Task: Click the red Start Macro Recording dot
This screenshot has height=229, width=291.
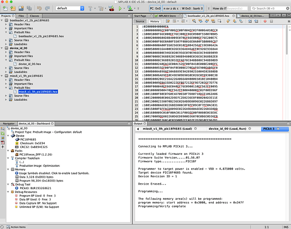Action: pyautogui.click(x=265, y=21)
